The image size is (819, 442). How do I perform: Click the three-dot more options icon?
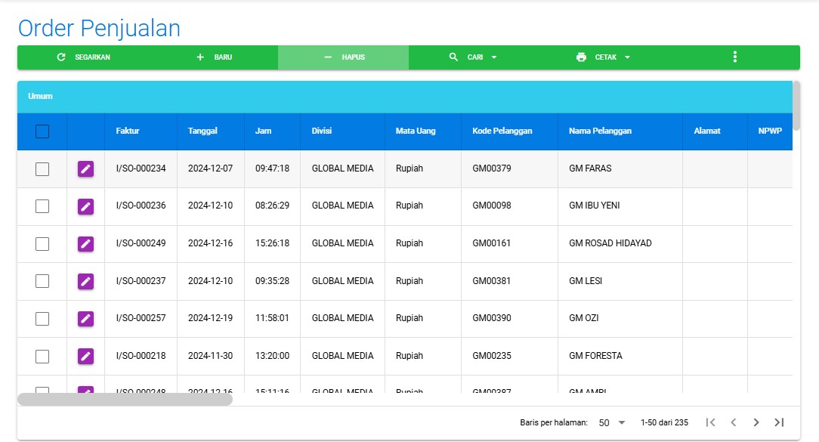(734, 57)
